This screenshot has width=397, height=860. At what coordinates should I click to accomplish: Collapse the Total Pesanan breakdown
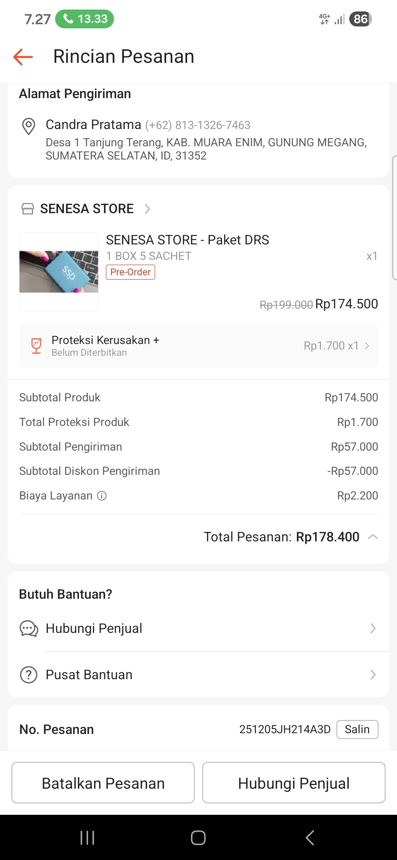pyautogui.click(x=373, y=537)
